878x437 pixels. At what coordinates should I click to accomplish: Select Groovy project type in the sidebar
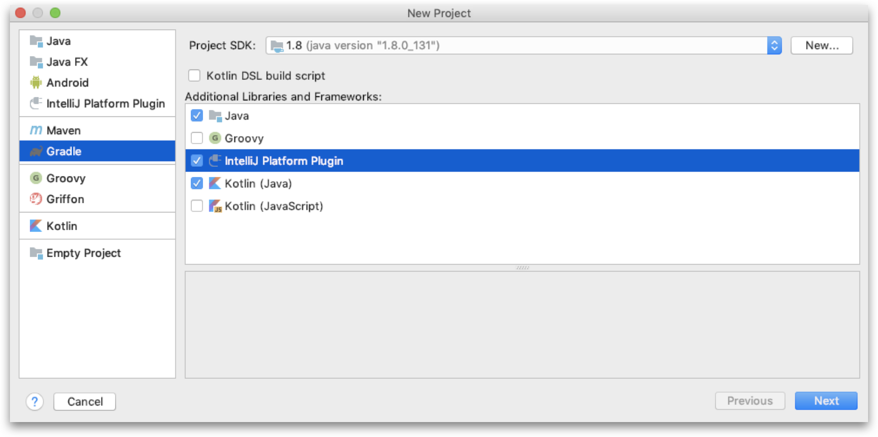97,178
